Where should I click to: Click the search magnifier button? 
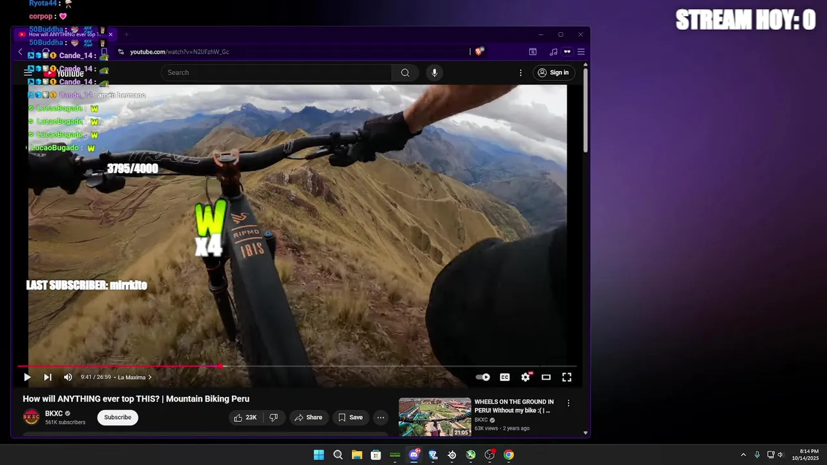pos(405,72)
